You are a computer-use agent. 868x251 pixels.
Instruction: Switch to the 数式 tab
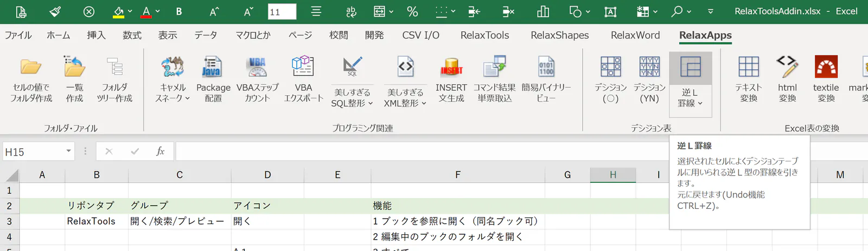point(132,35)
